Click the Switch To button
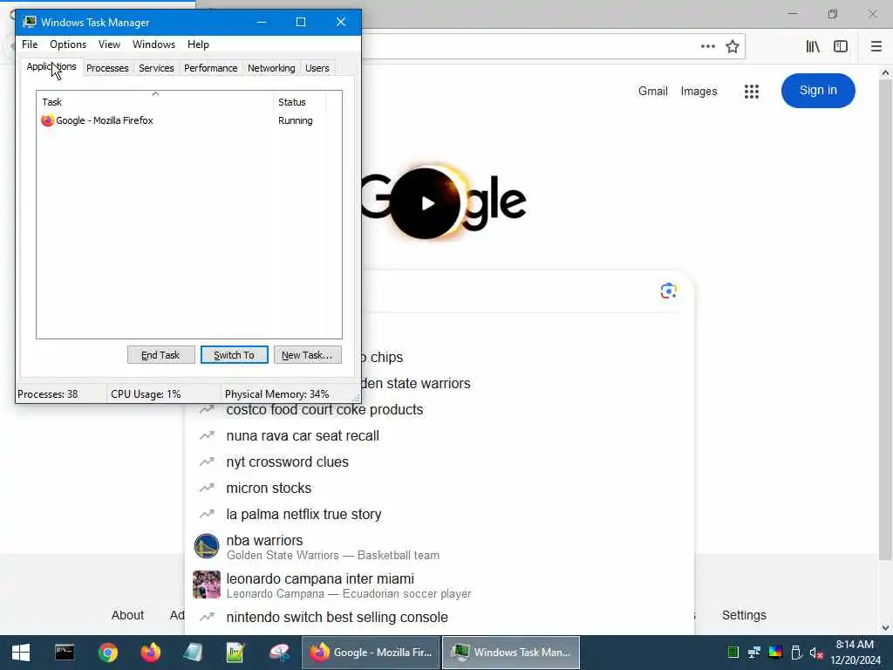This screenshot has width=893, height=670. click(234, 355)
